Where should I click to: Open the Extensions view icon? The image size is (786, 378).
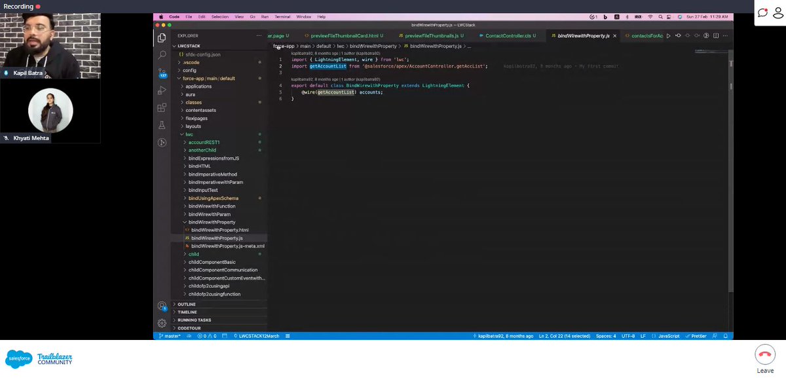tap(162, 107)
